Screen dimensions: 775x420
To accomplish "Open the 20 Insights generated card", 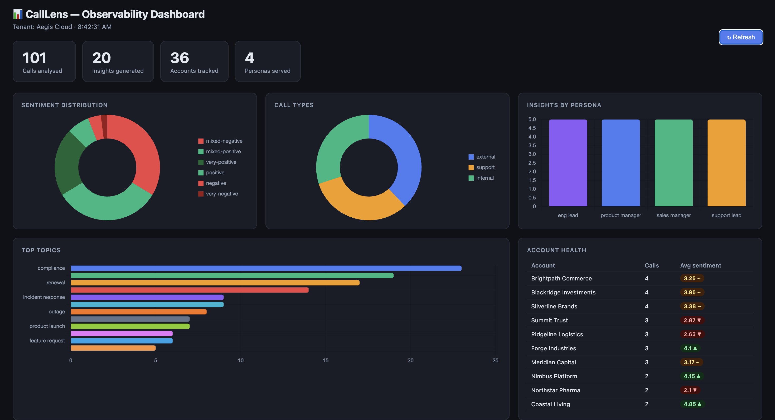I will pyautogui.click(x=118, y=61).
